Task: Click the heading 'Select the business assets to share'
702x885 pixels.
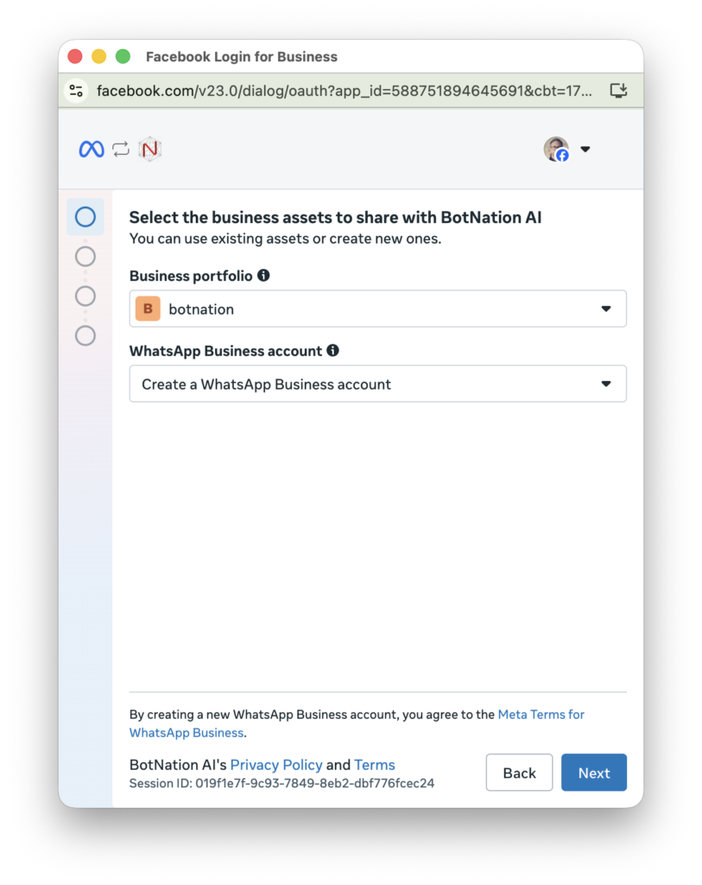Action: click(335, 217)
